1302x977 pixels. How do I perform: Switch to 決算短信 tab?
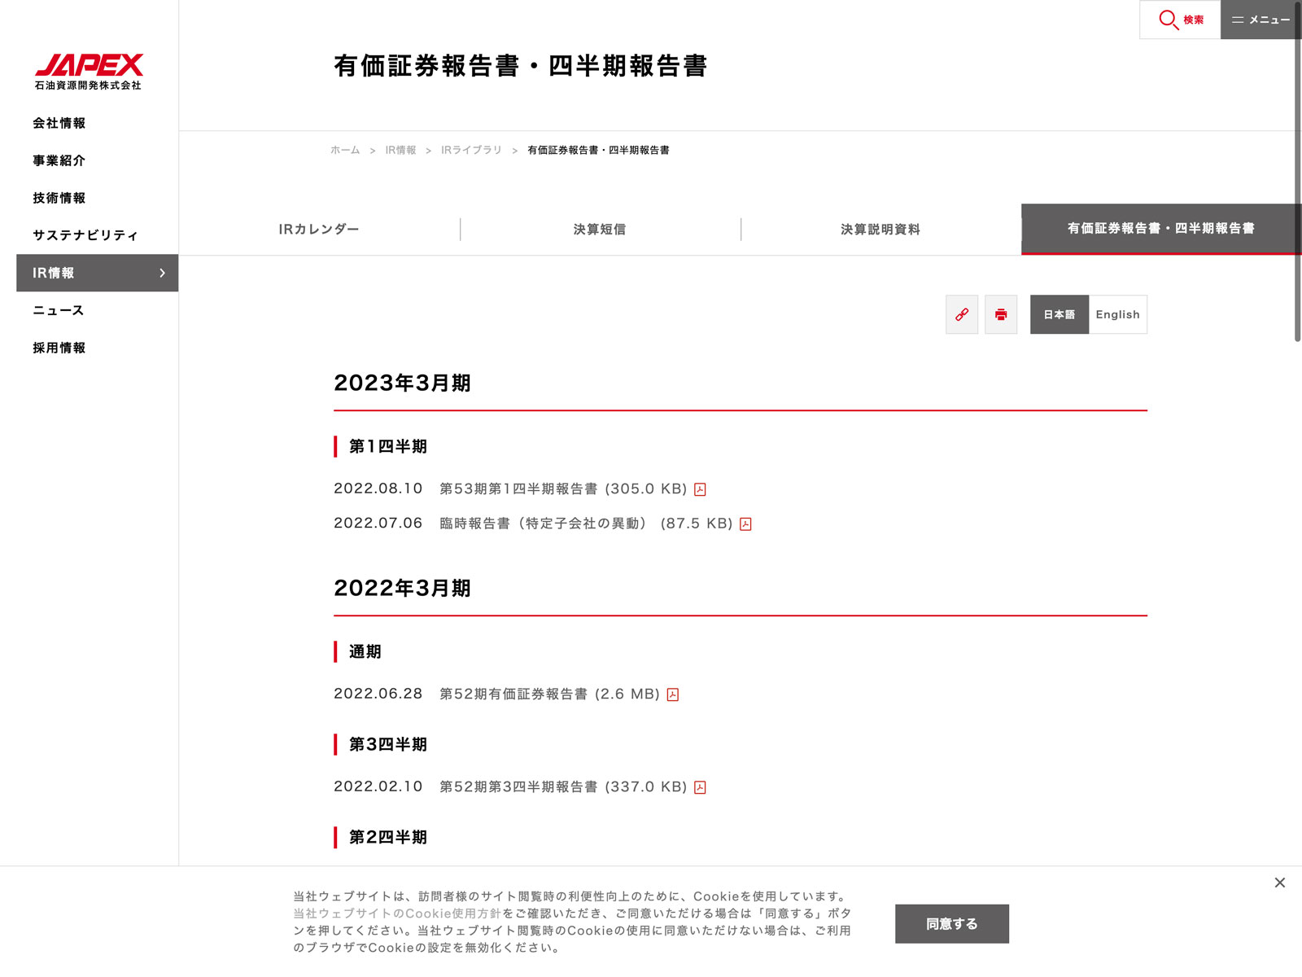(x=600, y=230)
